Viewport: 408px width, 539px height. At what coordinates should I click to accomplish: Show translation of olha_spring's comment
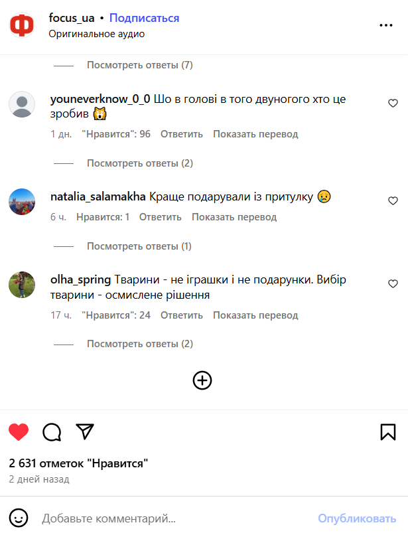[x=255, y=315]
